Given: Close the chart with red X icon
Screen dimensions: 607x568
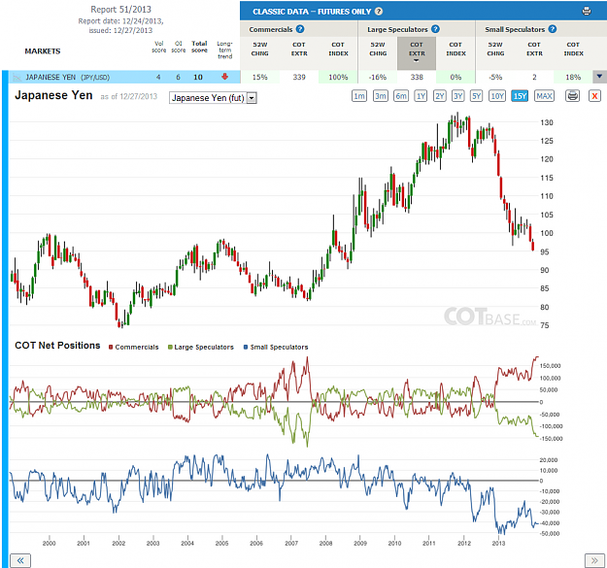Looking at the screenshot, I should 594,95.
